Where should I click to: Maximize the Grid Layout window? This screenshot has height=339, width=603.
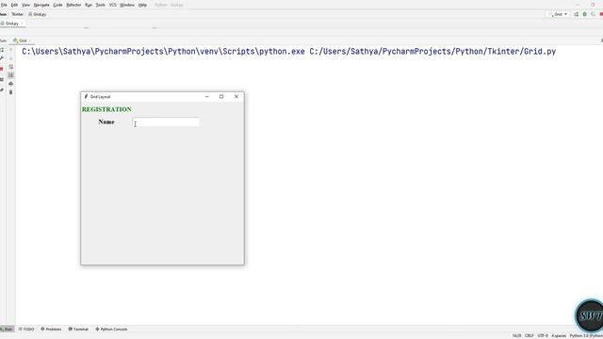point(221,96)
